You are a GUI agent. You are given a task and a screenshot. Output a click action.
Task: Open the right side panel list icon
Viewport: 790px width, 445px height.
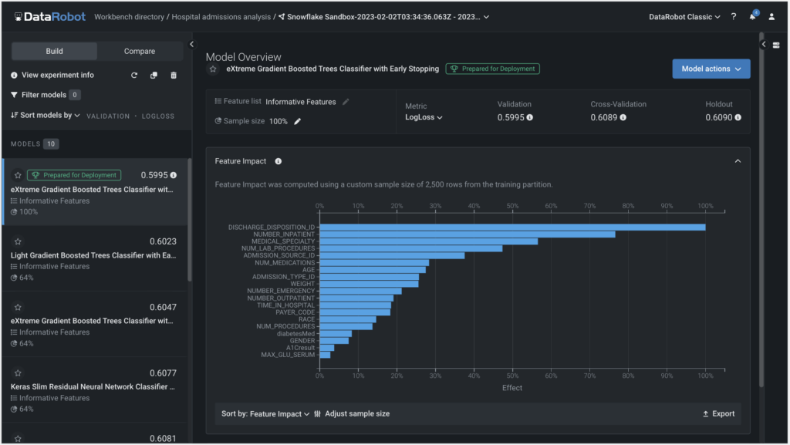[776, 45]
